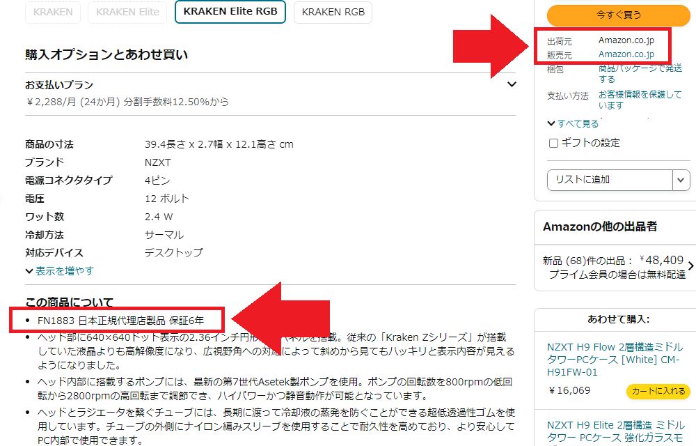The width and height of the screenshot is (696, 446).
Task: Choose the KRAKEN Elite RGB variant
Action: tap(230, 12)
